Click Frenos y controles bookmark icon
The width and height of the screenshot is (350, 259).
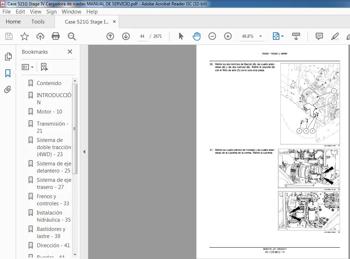pos(31,196)
